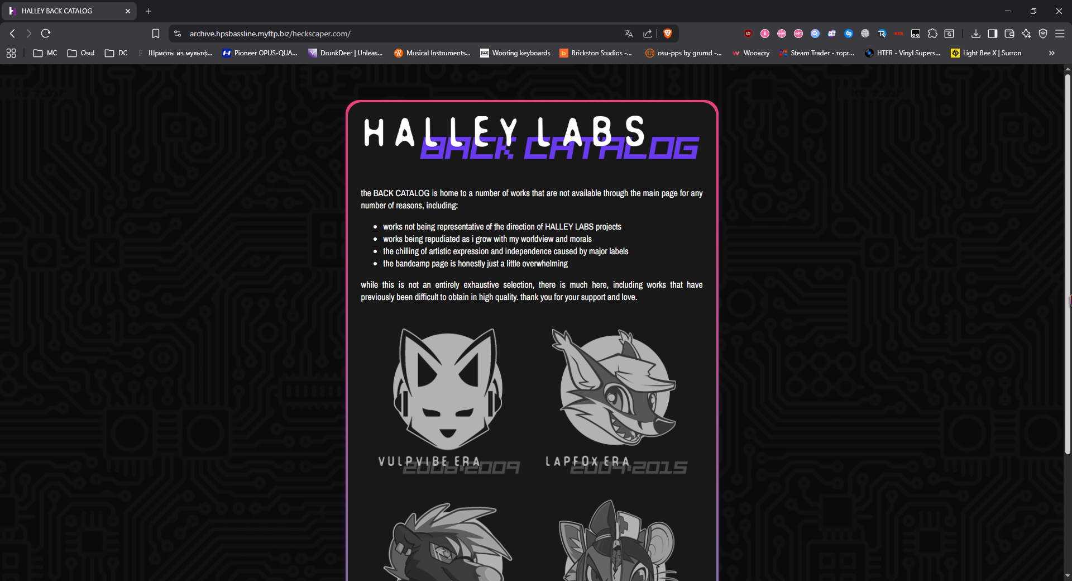Open the MC bookmarks folder
This screenshot has height=581, width=1072.
coord(45,53)
